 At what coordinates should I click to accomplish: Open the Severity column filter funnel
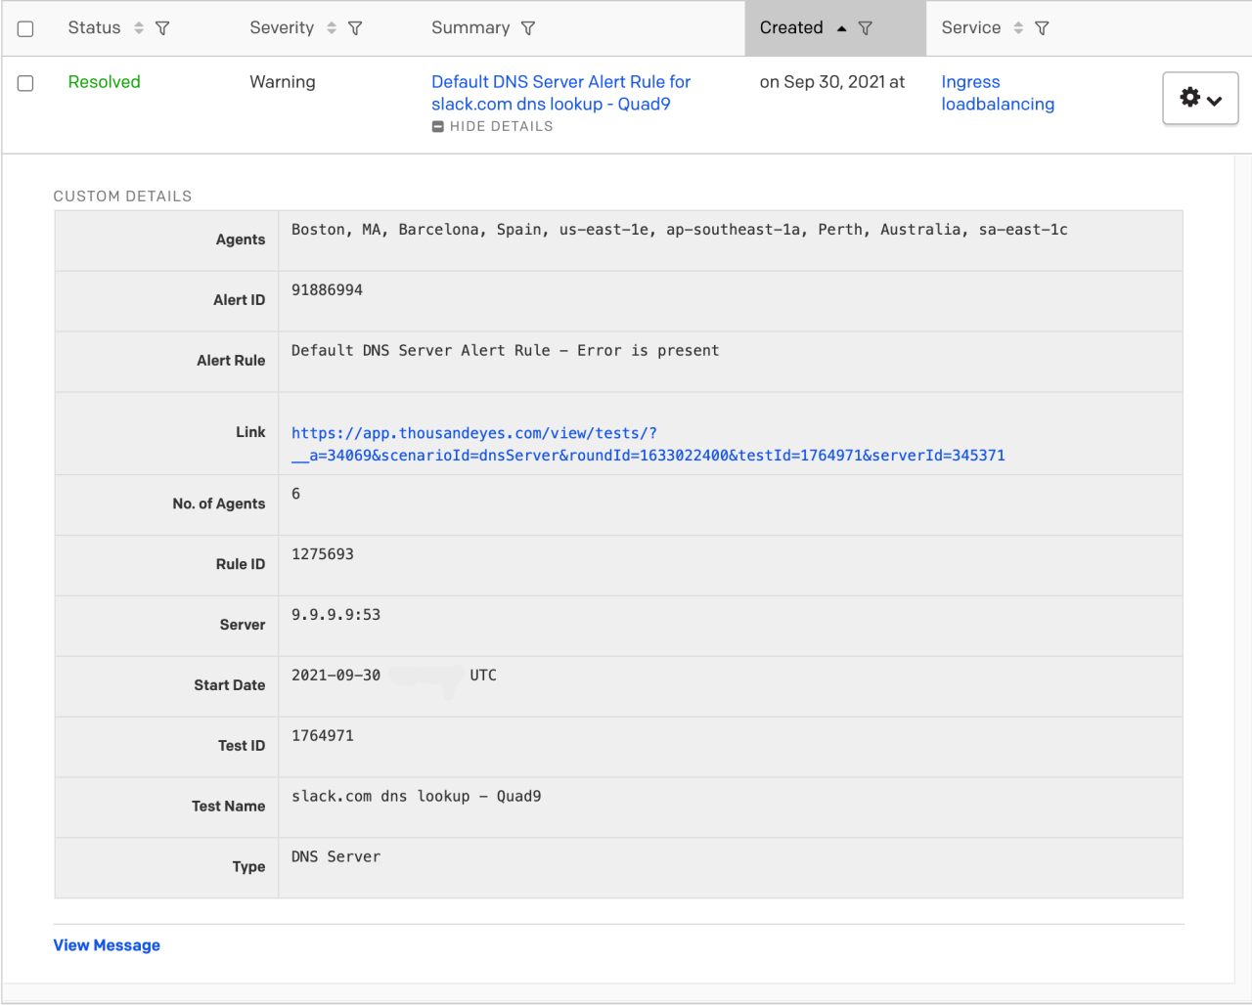[355, 28]
